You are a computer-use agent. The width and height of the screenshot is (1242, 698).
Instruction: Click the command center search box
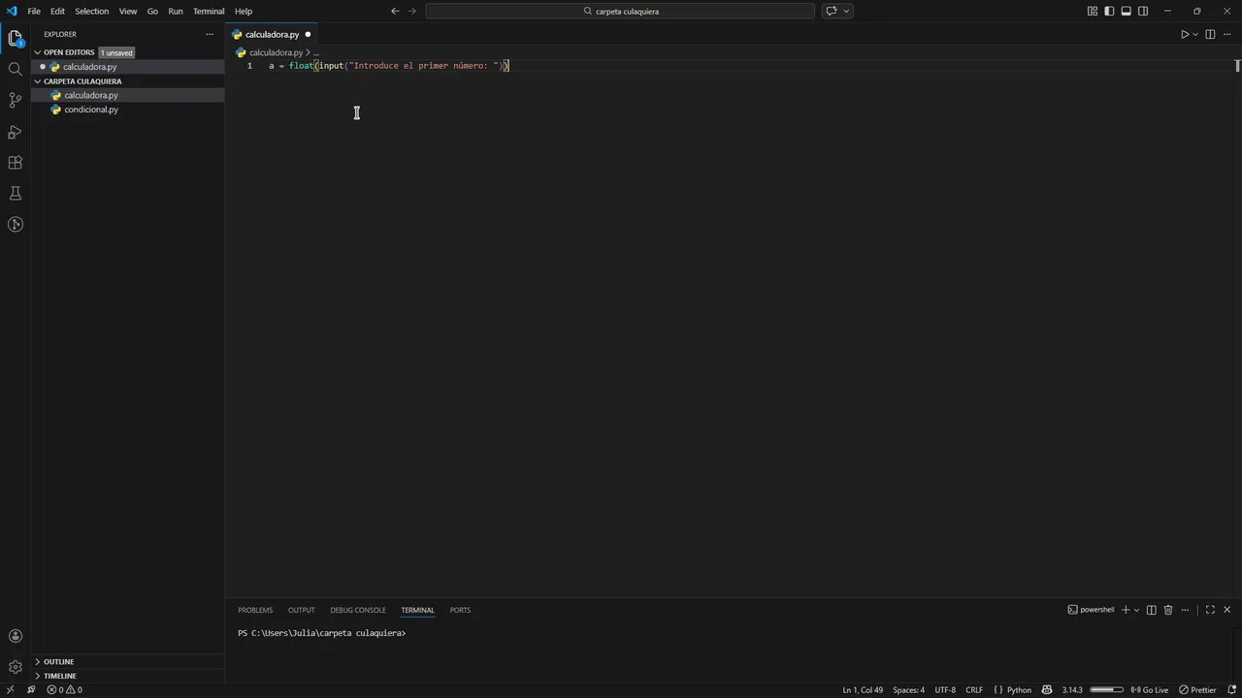[x=620, y=11]
